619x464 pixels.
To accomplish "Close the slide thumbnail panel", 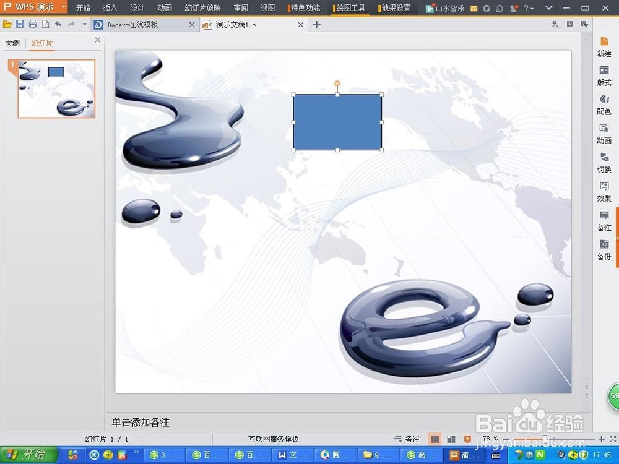I will pyautogui.click(x=98, y=40).
